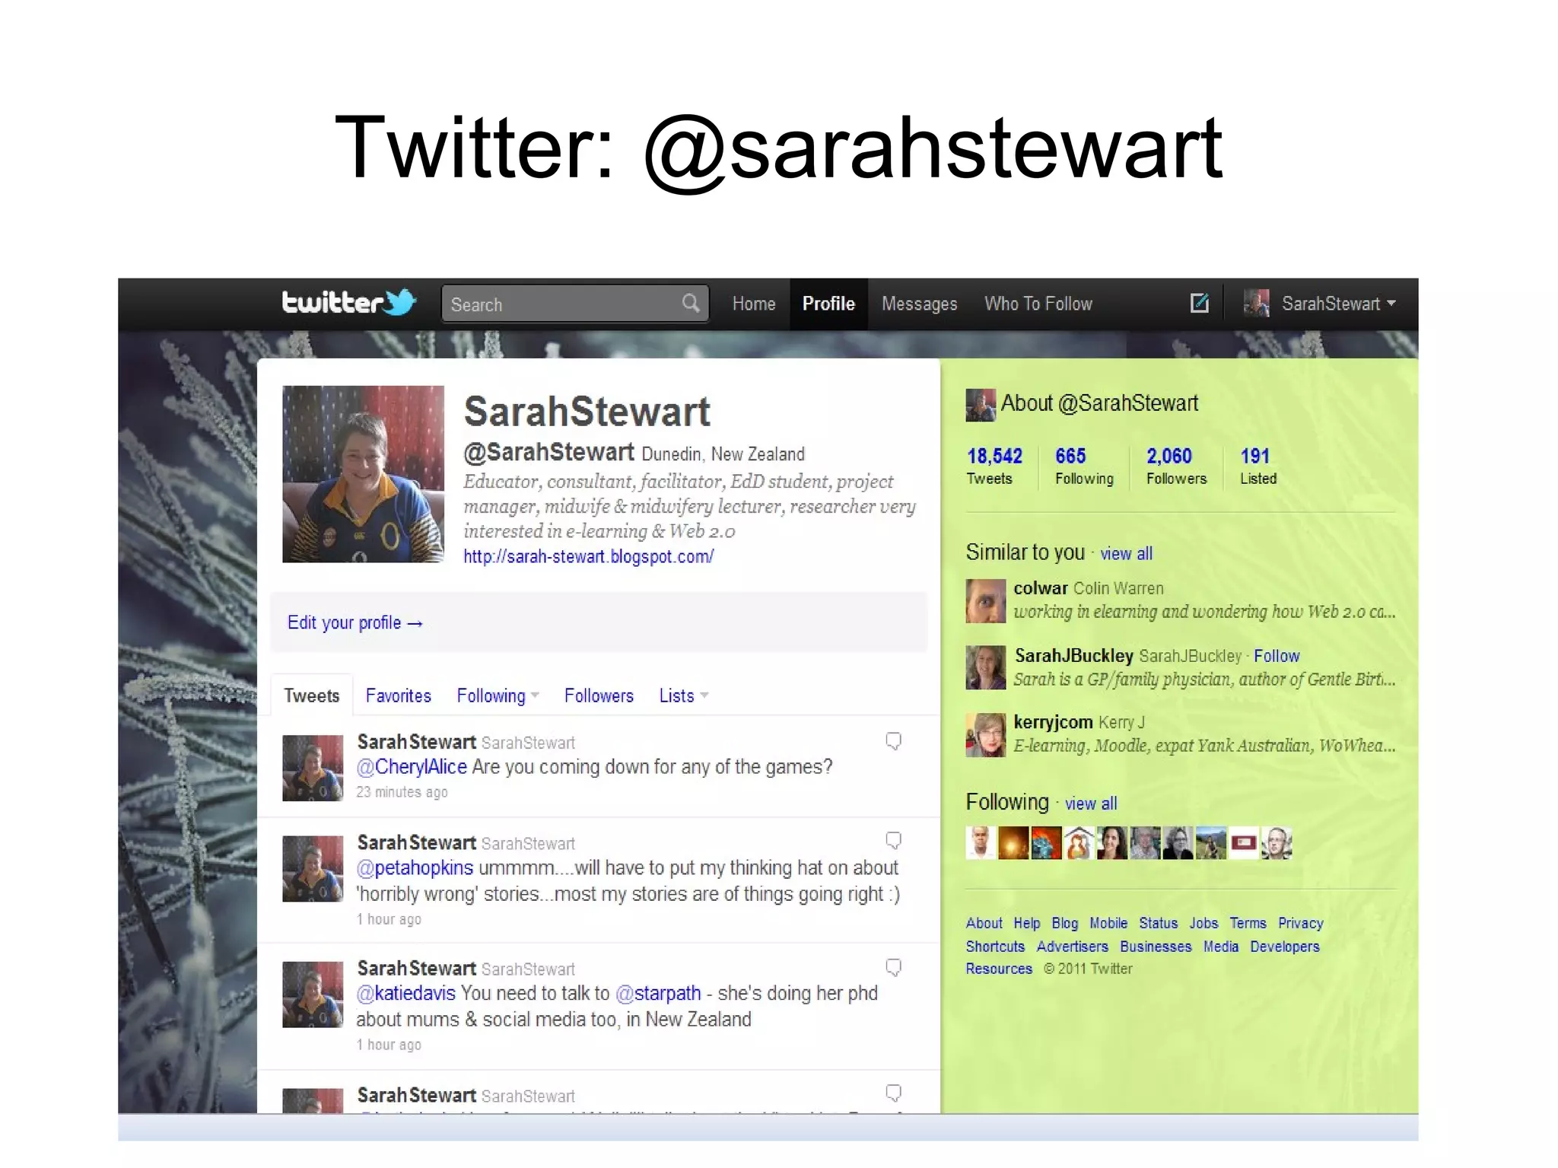Image resolution: width=1558 pixels, height=1168 pixels.
Task: Click the 23 minutes ago timestamp
Action: tap(402, 791)
